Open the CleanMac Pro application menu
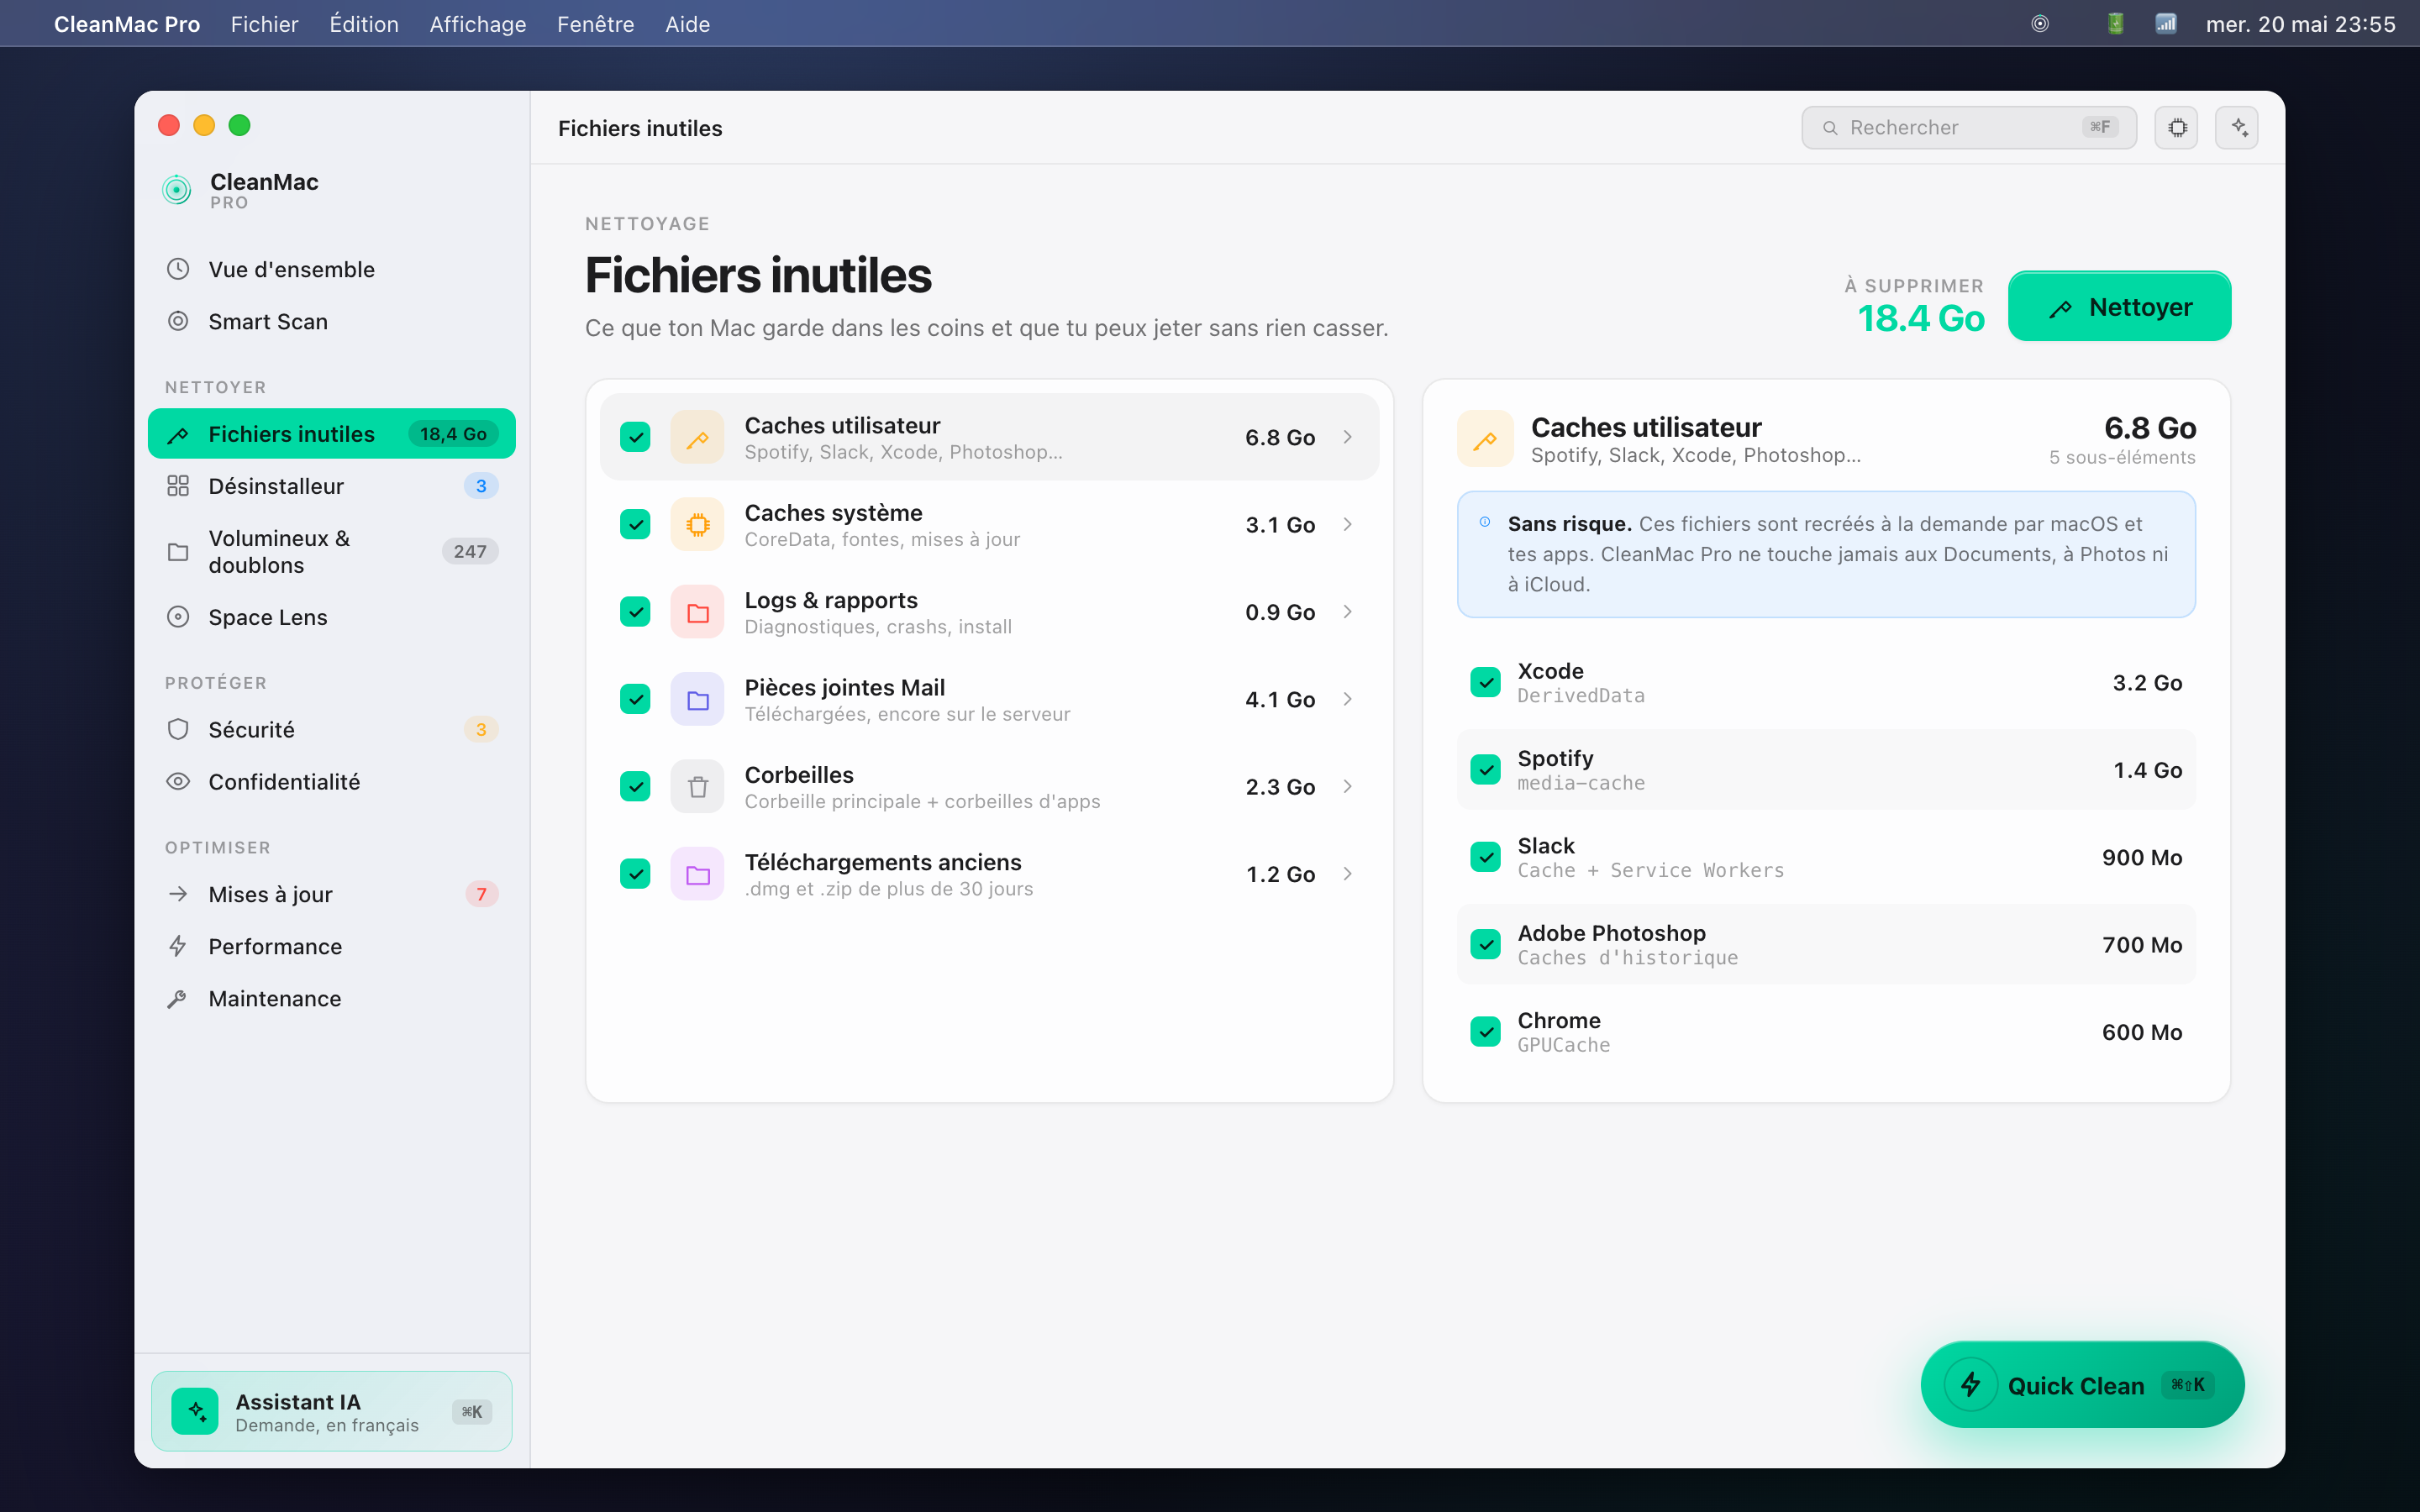Screen dimensions: 2420x1512 coord(127,24)
